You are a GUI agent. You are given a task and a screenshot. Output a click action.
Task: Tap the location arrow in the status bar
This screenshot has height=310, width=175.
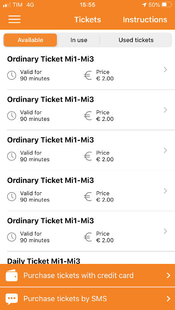tap(144, 5)
